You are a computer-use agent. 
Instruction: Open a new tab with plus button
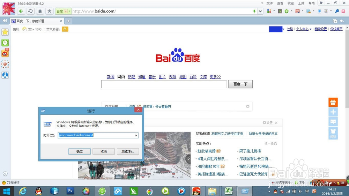click(68, 21)
